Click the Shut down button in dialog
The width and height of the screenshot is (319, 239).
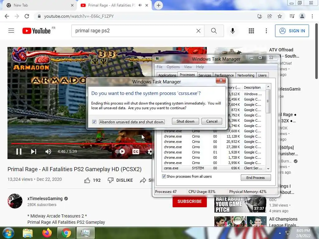pos(185,121)
